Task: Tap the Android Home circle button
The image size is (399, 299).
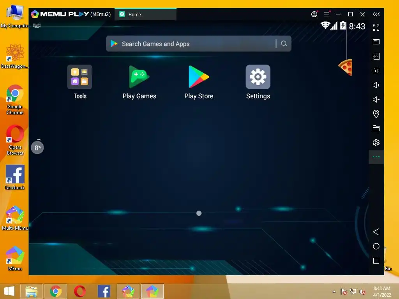Action: [376, 246]
